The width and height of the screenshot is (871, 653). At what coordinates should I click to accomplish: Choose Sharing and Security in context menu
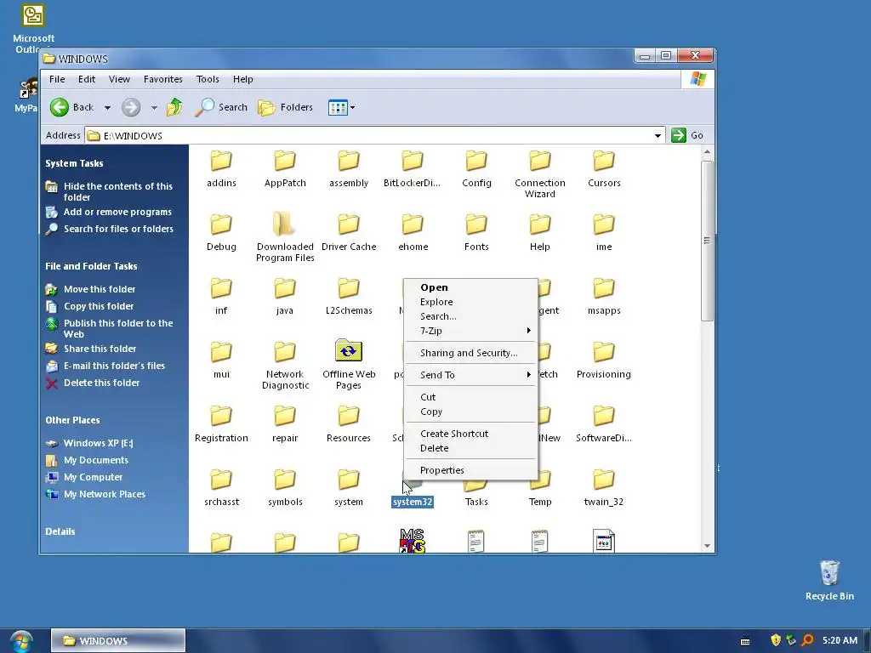click(x=471, y=353)
